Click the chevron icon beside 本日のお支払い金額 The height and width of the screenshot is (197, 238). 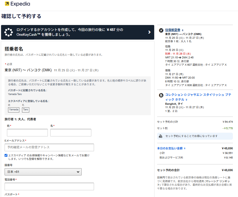(185, 148)
